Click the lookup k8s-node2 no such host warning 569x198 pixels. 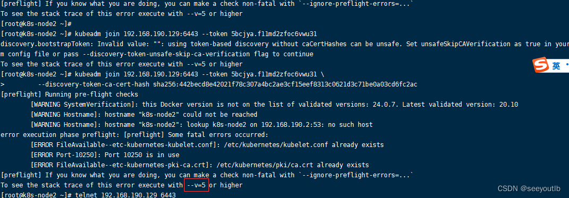[202, 125]
